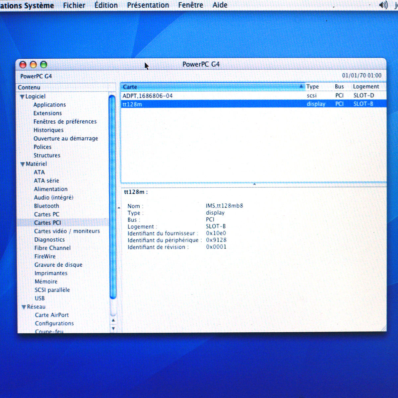The image size is (398, 398).
Task: Click the SLOT-B value in details
Action: point(216,226)
